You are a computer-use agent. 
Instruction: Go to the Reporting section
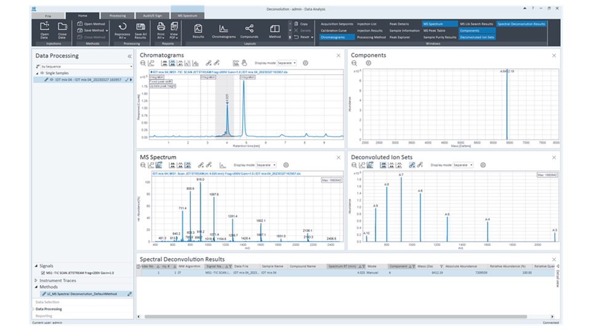point(44,315)
